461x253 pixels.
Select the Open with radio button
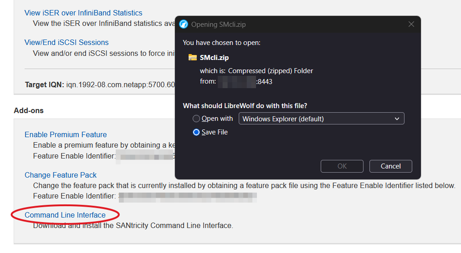(x=196, y=119)
